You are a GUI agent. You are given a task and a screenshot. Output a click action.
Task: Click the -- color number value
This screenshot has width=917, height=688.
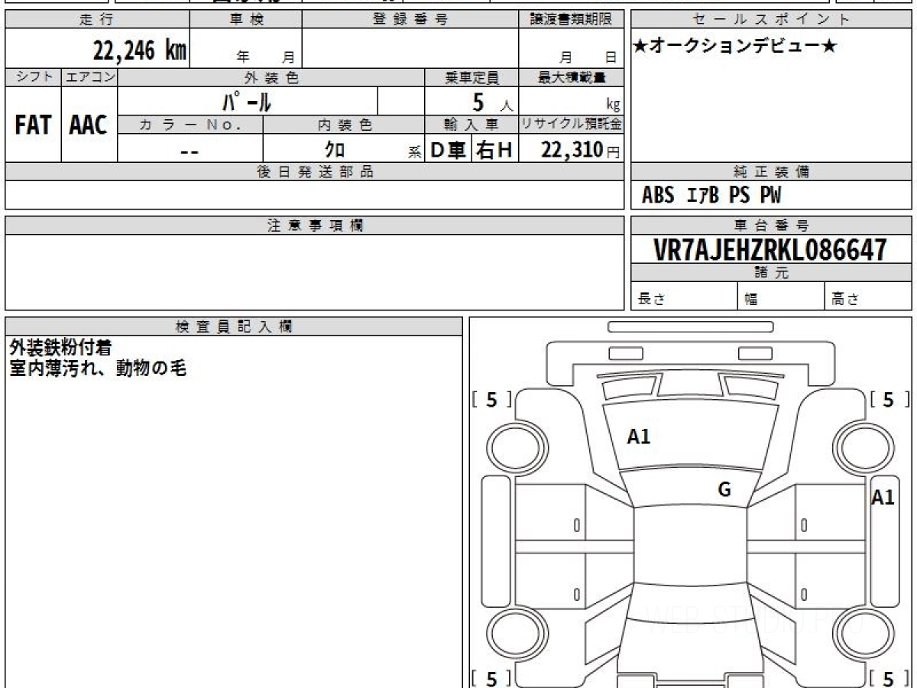(190, 151)
